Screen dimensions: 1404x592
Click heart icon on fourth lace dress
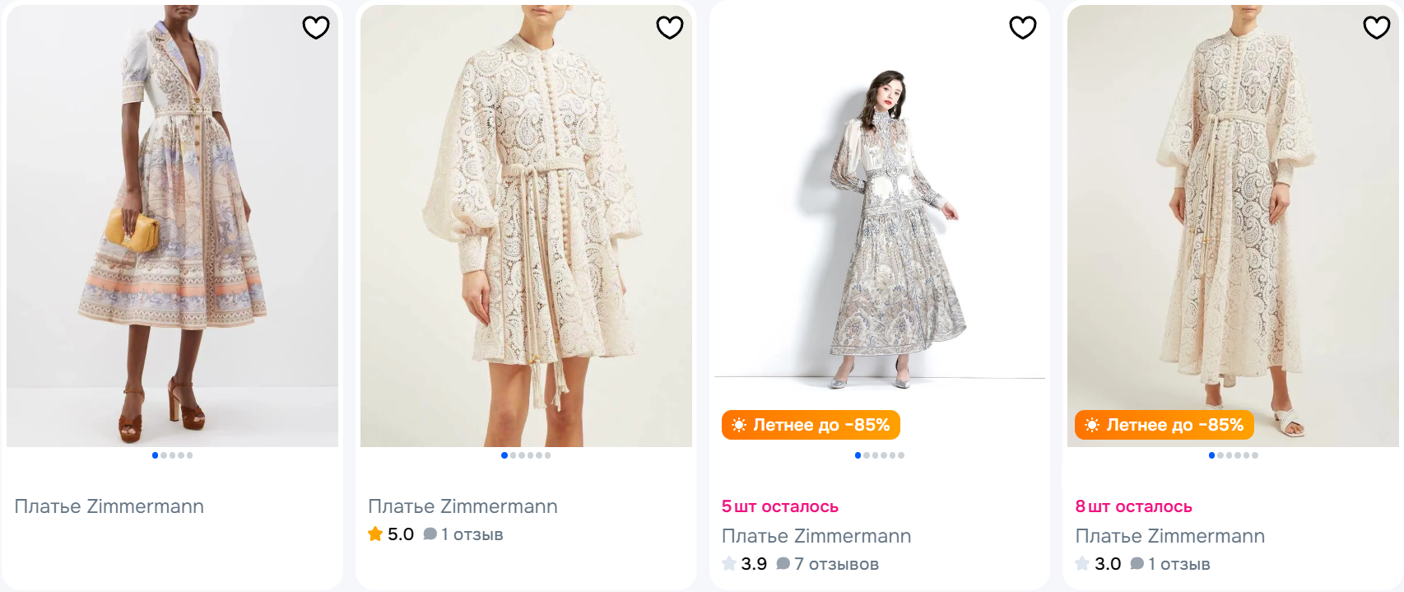tap(1376, 28)
